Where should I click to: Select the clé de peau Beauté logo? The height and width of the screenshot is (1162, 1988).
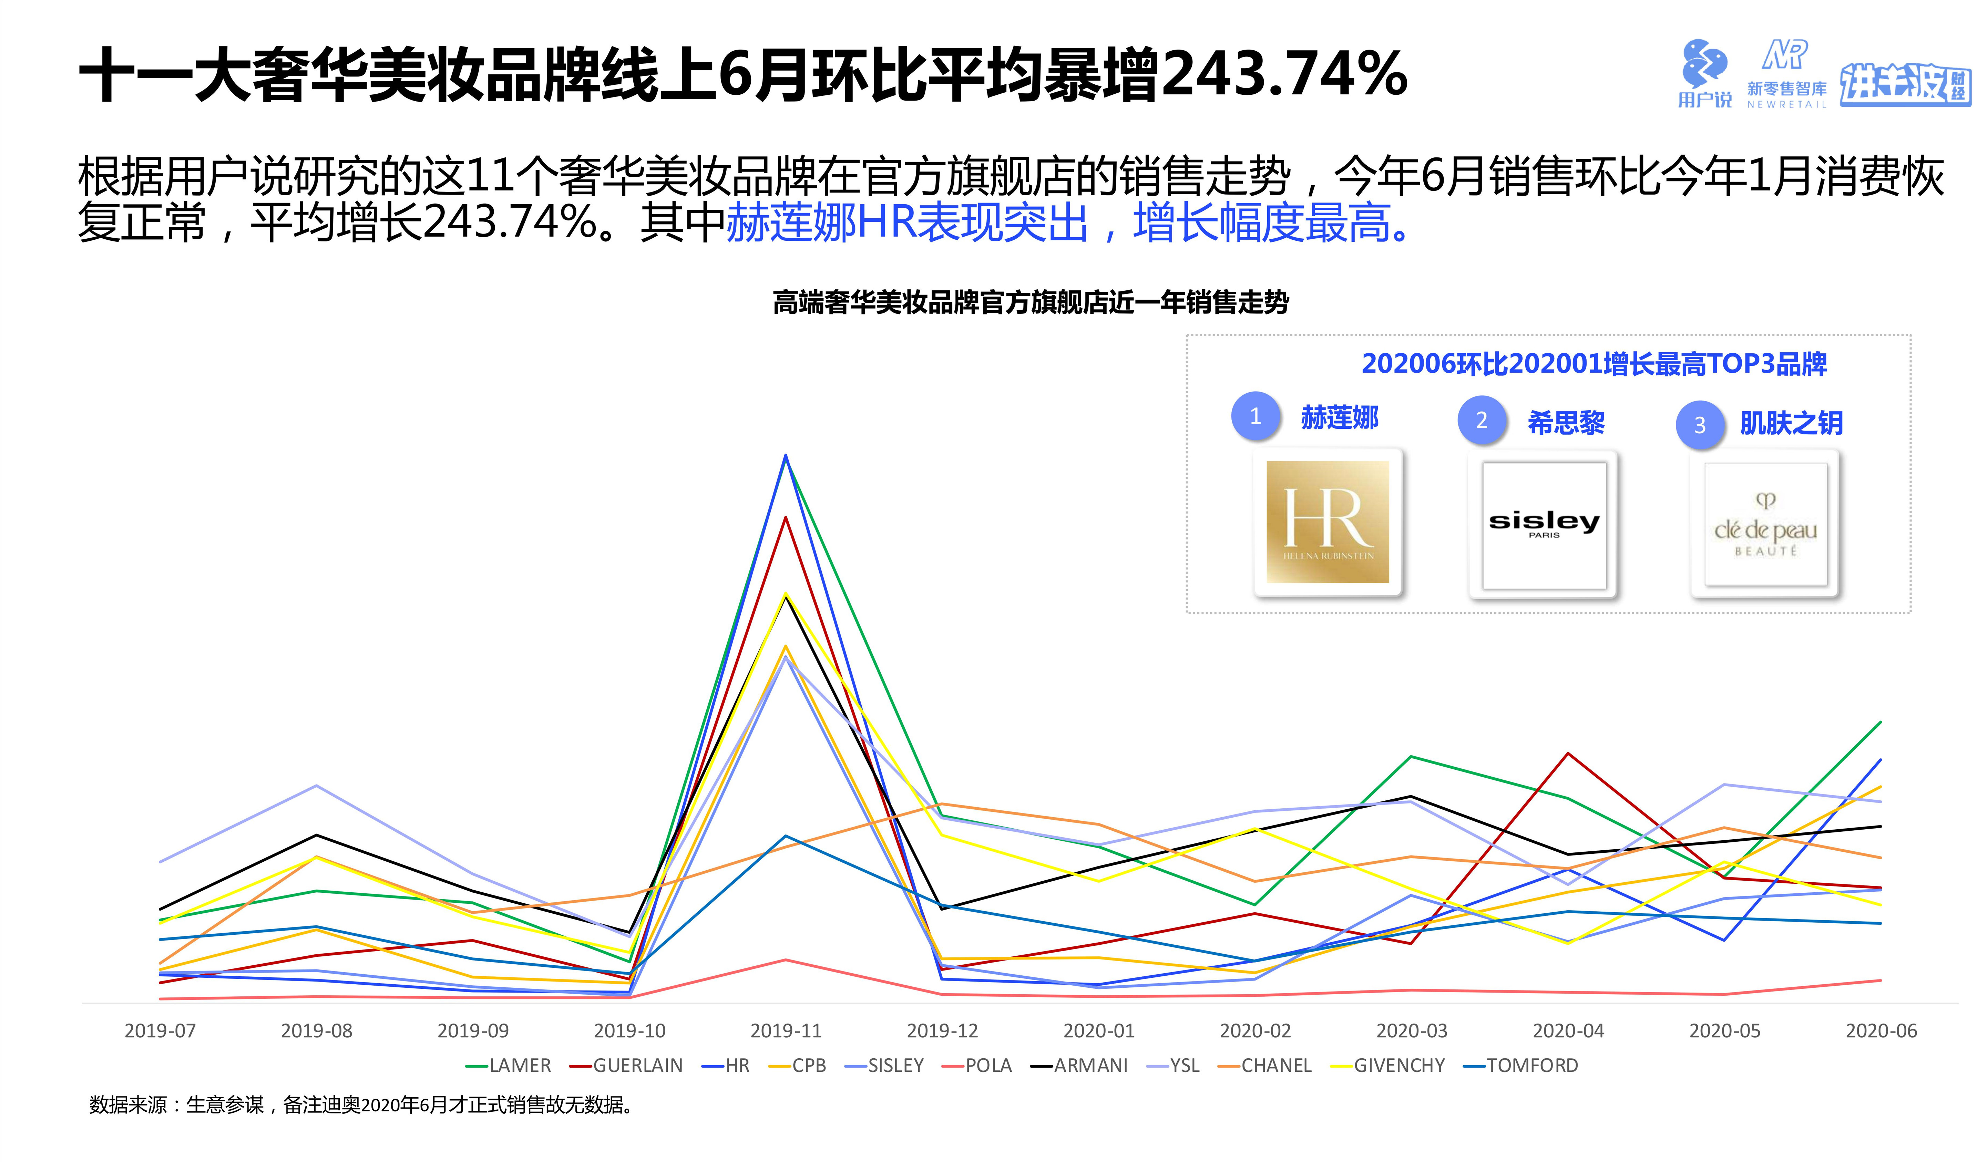click(1765, 524)
